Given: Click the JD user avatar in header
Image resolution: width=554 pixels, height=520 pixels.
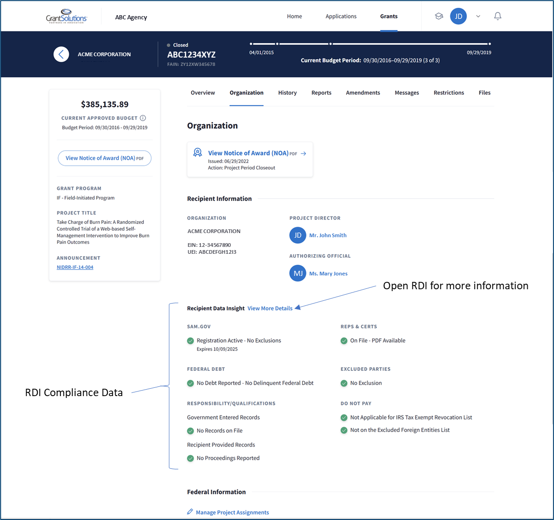Looking at the screenshot, I should pos(458,16).
